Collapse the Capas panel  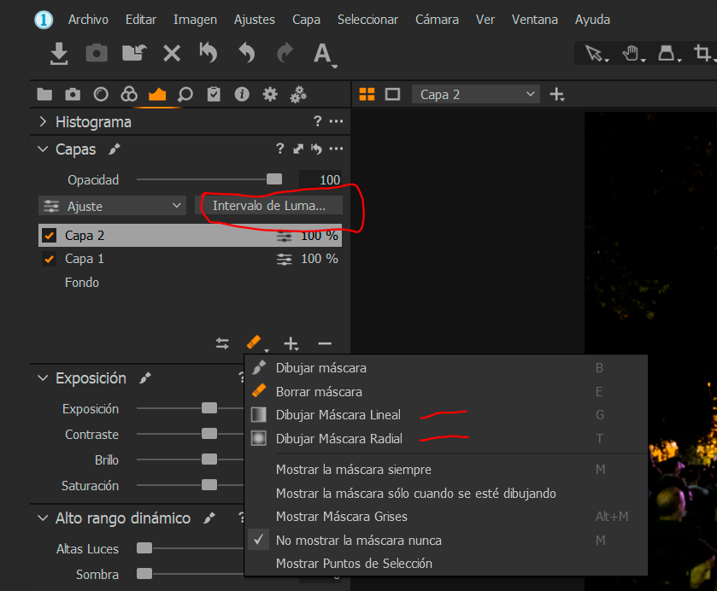click(x=43, y=149)
